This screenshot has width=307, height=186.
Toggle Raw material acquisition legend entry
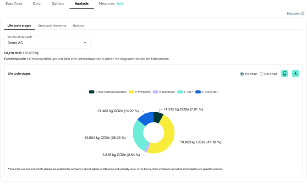click(x=108, y=92)
